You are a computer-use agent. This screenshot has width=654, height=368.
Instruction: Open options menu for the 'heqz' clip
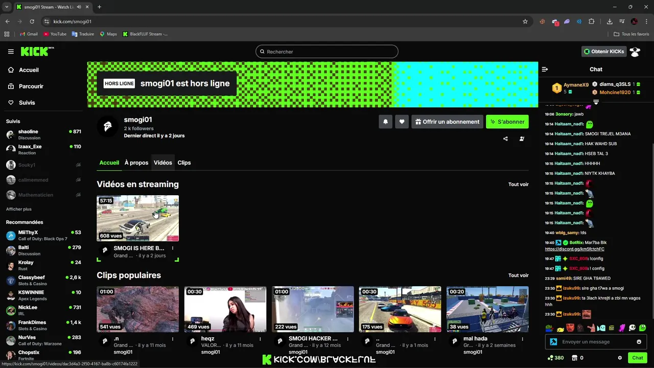tap(260, 339)
